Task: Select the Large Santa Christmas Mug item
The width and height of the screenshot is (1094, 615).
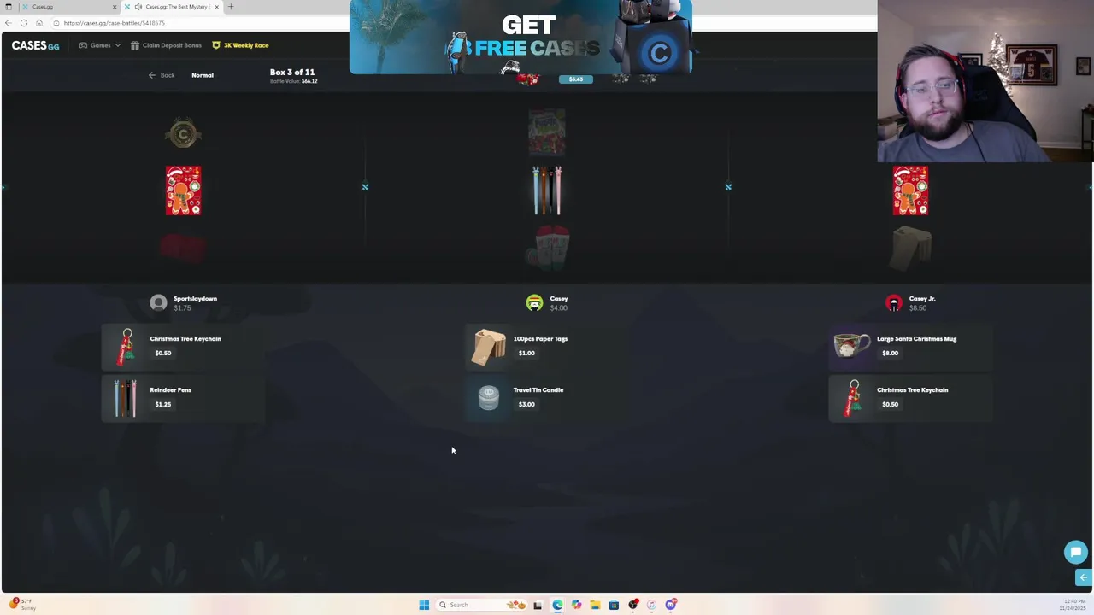Action: (x=910, y=346)
